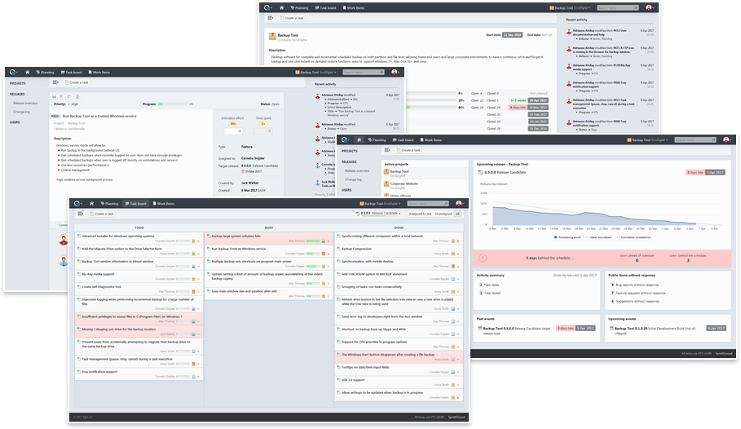Toggle the sidebar menu icon in the task detail window
Image resolution: width=741 pixels, height=429 pixels.
[x=55, y=82]
